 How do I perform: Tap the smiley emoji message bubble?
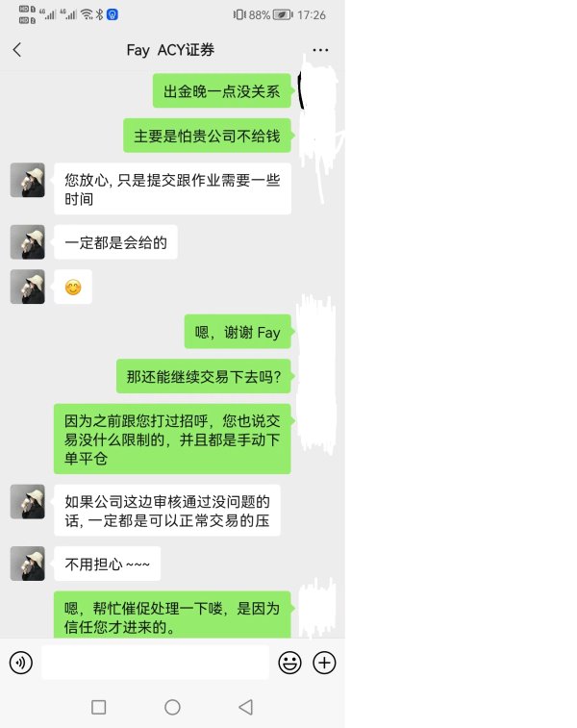(x=73, y=287)
